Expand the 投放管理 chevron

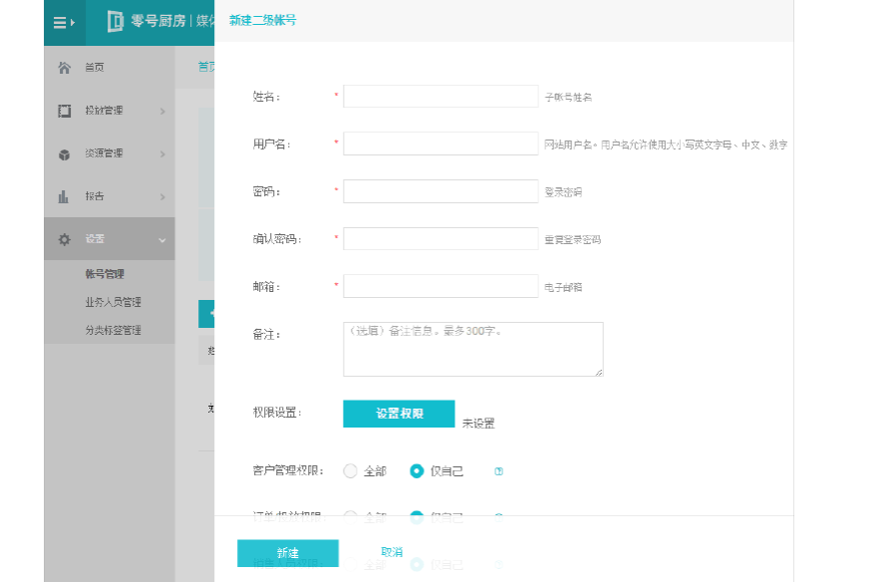[x=162, y=112]
